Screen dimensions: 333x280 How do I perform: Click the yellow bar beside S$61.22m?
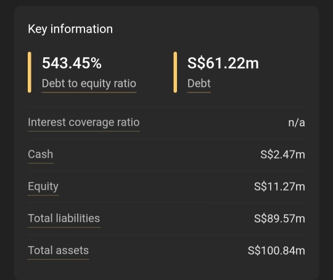coord(175,72)
